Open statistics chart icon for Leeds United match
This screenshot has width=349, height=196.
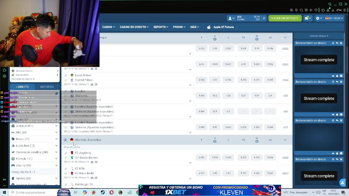[92, 84]
